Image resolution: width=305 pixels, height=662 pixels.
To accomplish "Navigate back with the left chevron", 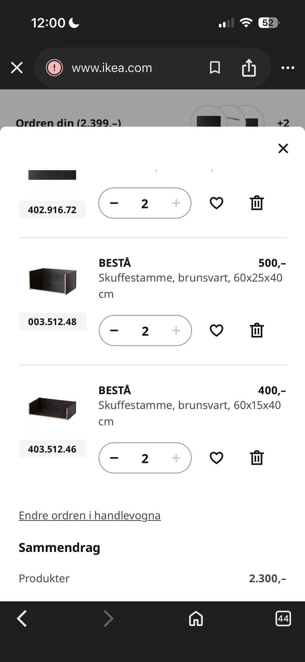I will [x=22, y=618].
